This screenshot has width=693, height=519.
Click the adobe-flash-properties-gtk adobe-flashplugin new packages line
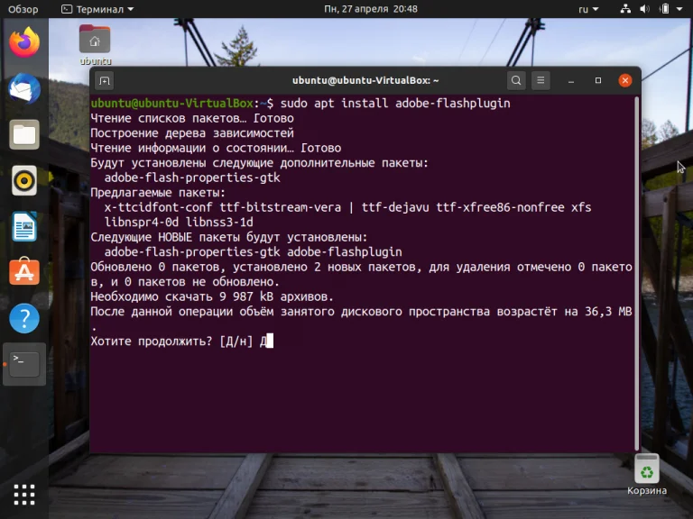coord(254,252)
